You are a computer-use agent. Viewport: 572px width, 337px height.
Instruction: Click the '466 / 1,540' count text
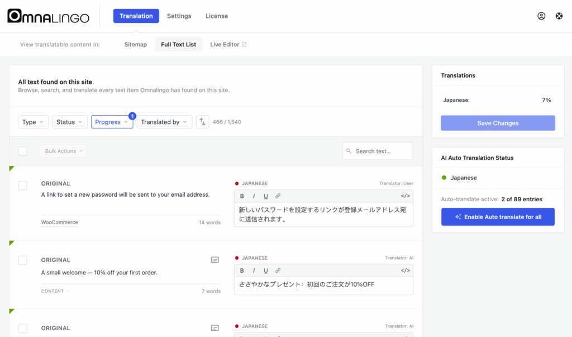pyautogui.click(x=227, y=122)
